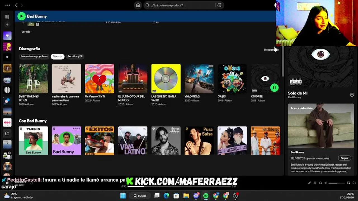Open connect-to-device headphones icon
This screenshot has height=201, width=358.
[x=321, y=183]
